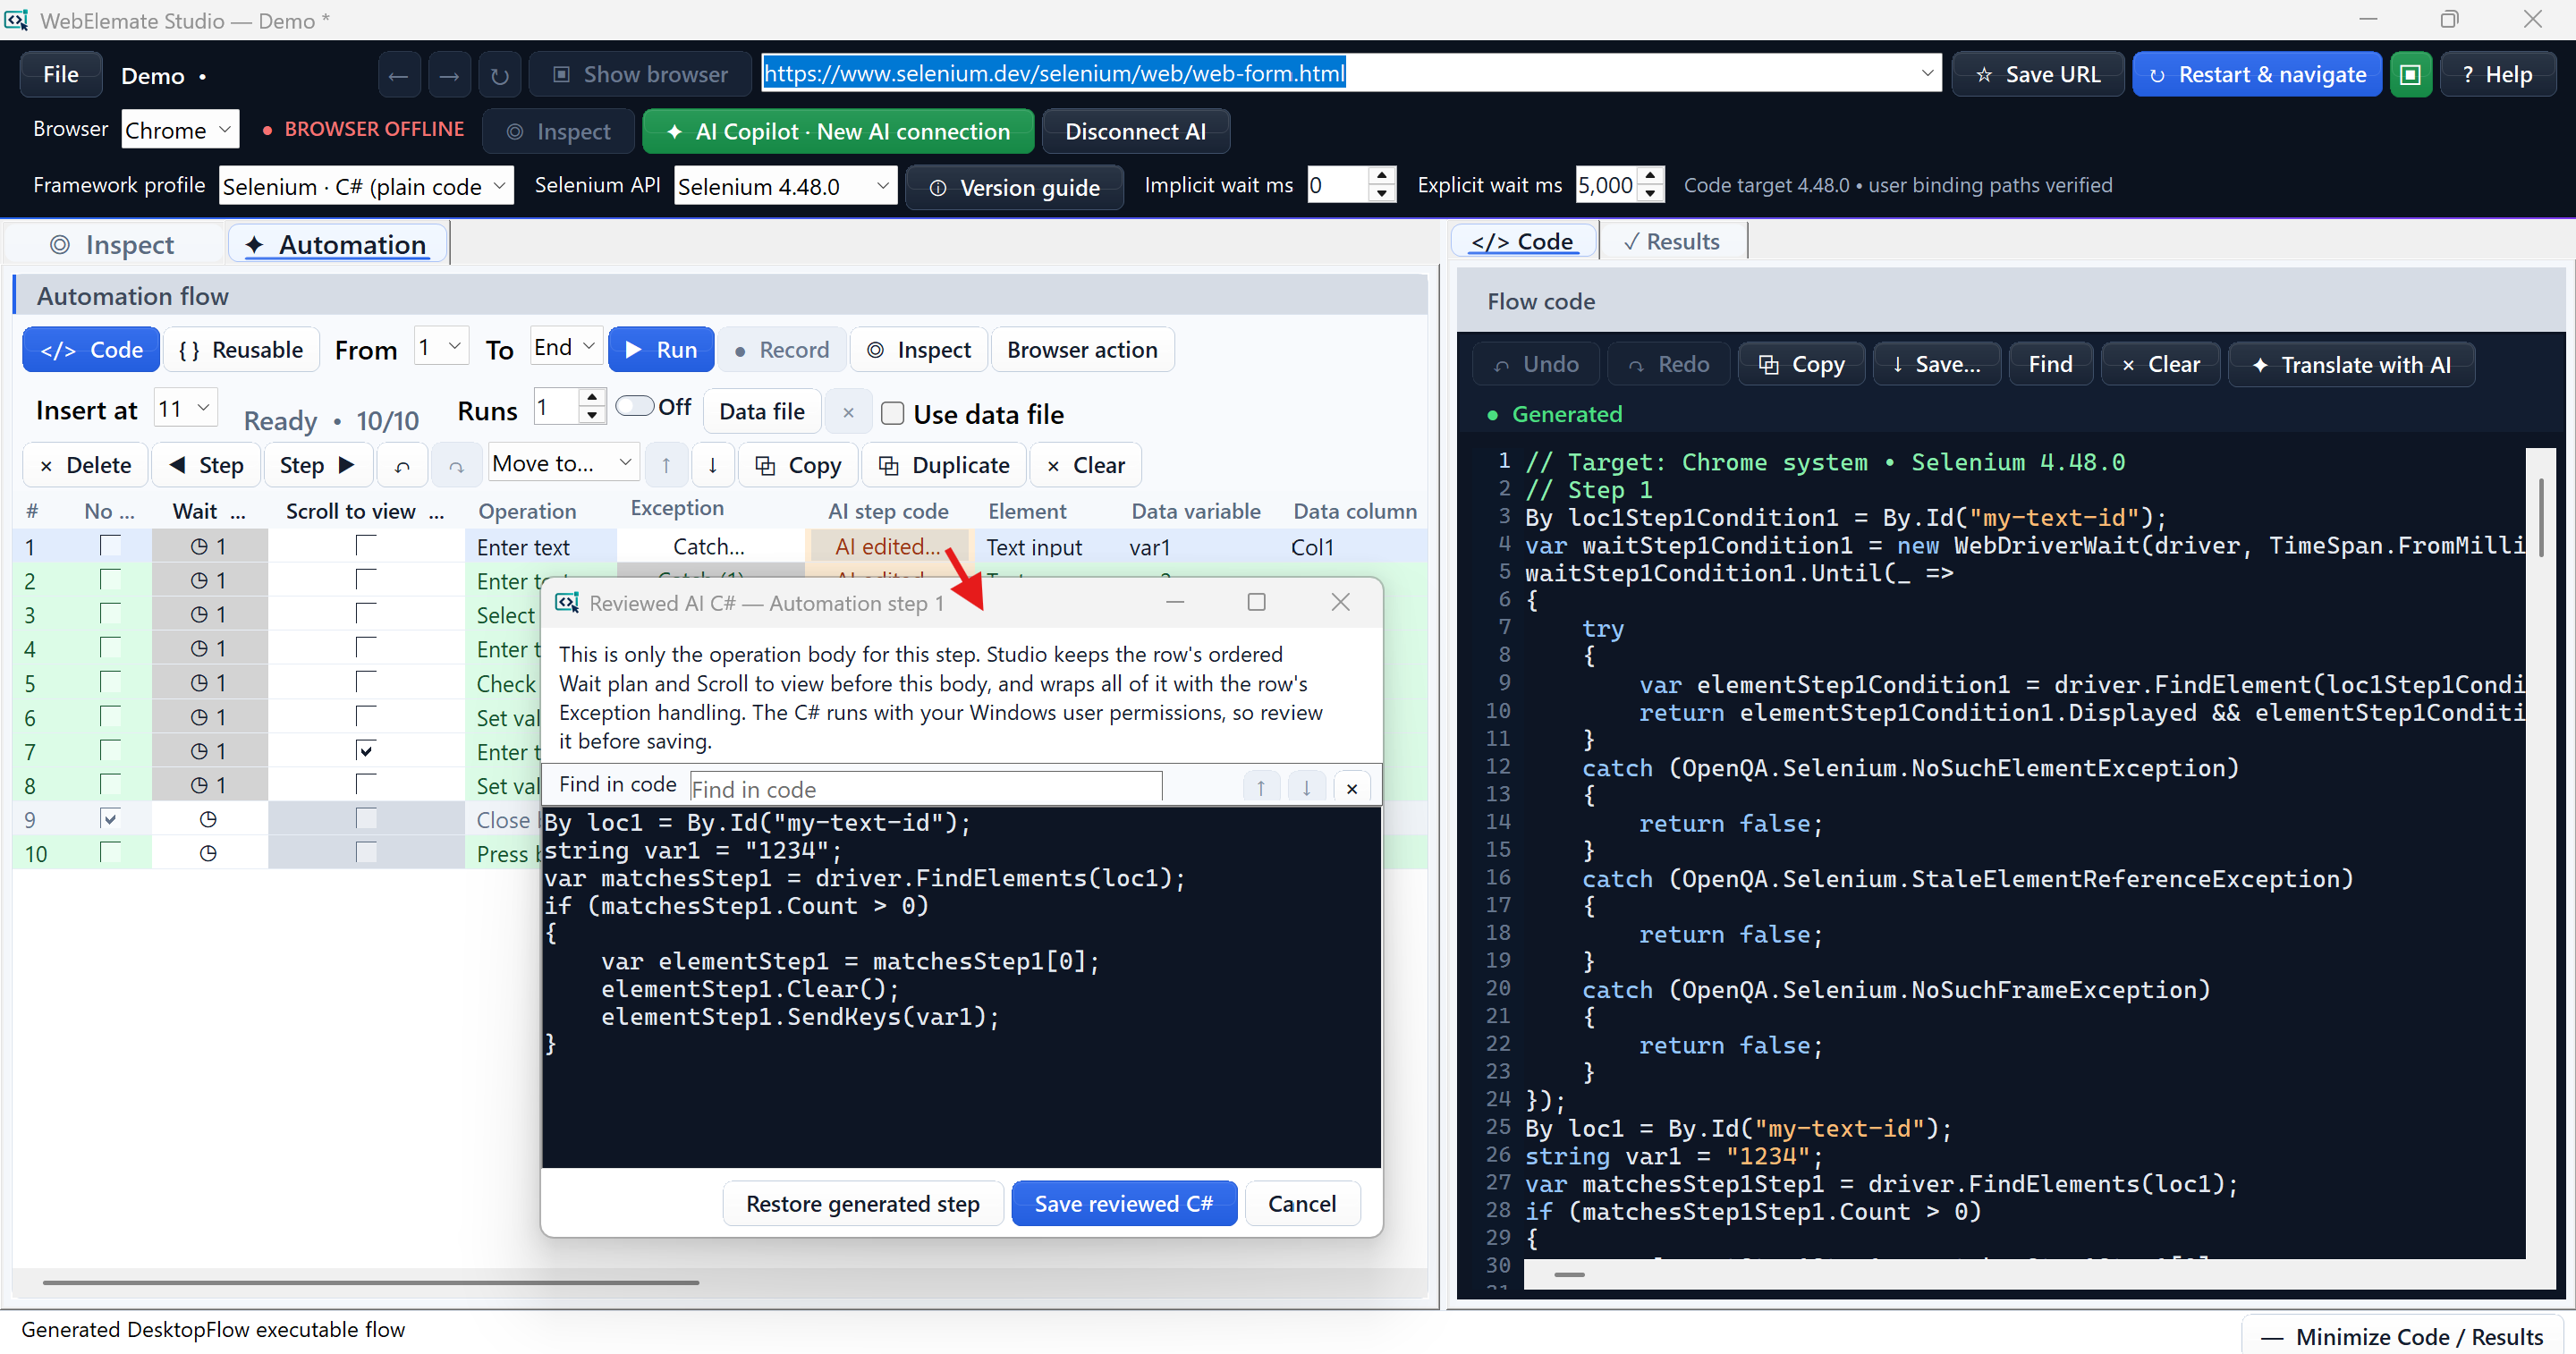2576x1354 pixels.
Task: Click the back navigation arrow icon
Action: click(x=398, y=75)
